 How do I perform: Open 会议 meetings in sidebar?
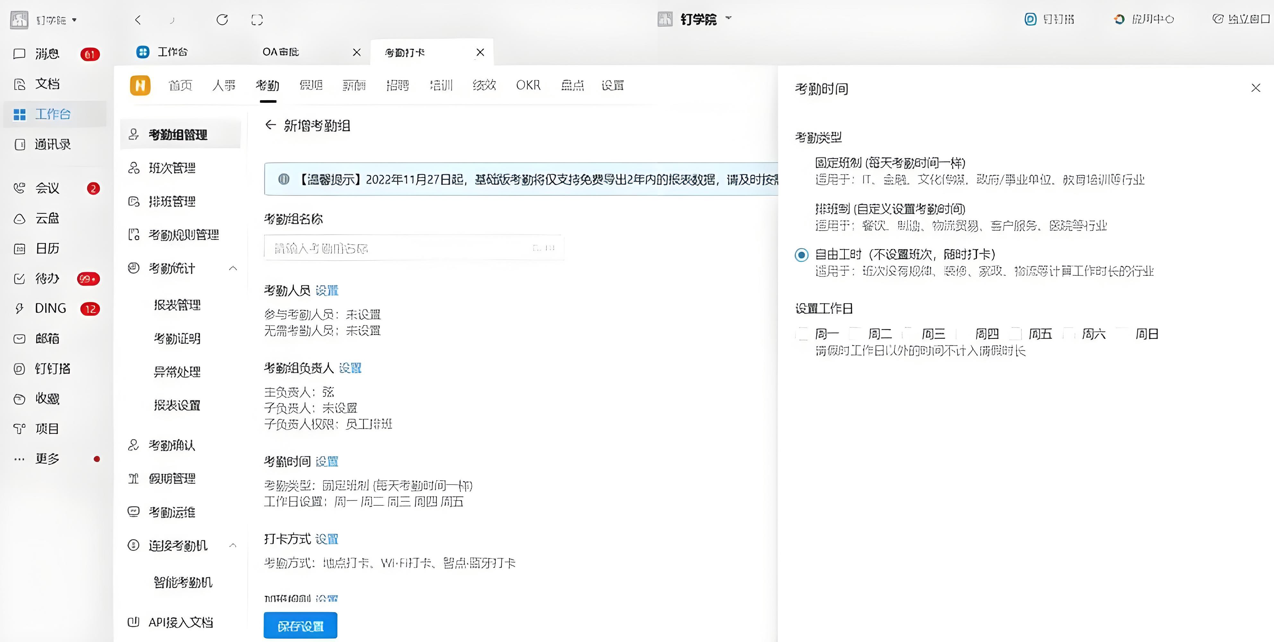pyautogui.click(x=47, y=188)
